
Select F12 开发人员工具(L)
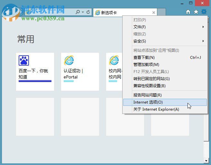[x=165, y=72]
